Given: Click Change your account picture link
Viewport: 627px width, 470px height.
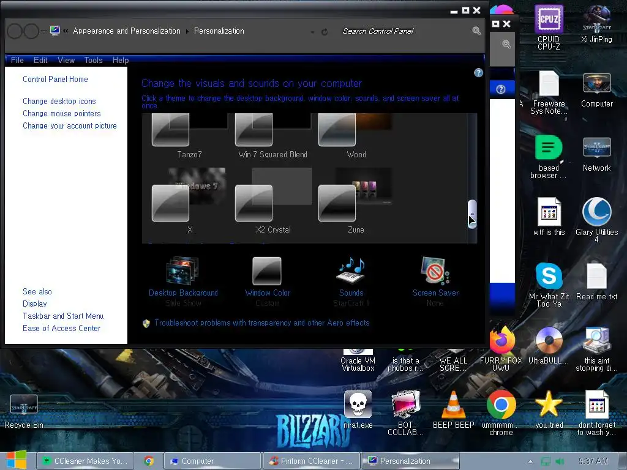Looking at the screenshot, I should coord(70,125).
